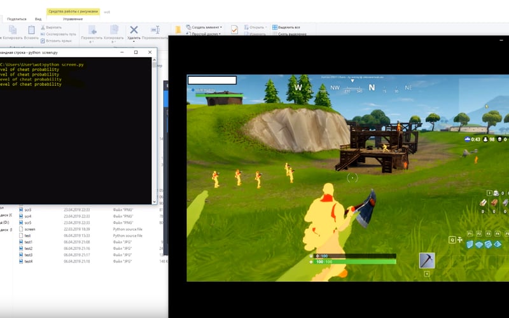Select the floor building piece under F2
509x318 pixels.
[x=479, y=244]
